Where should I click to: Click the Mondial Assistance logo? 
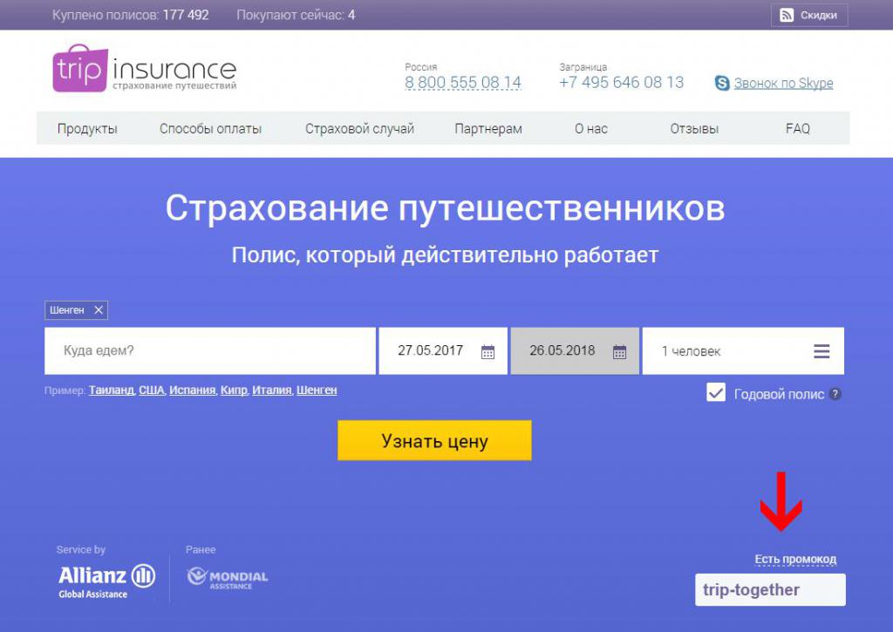pos(228,578)
